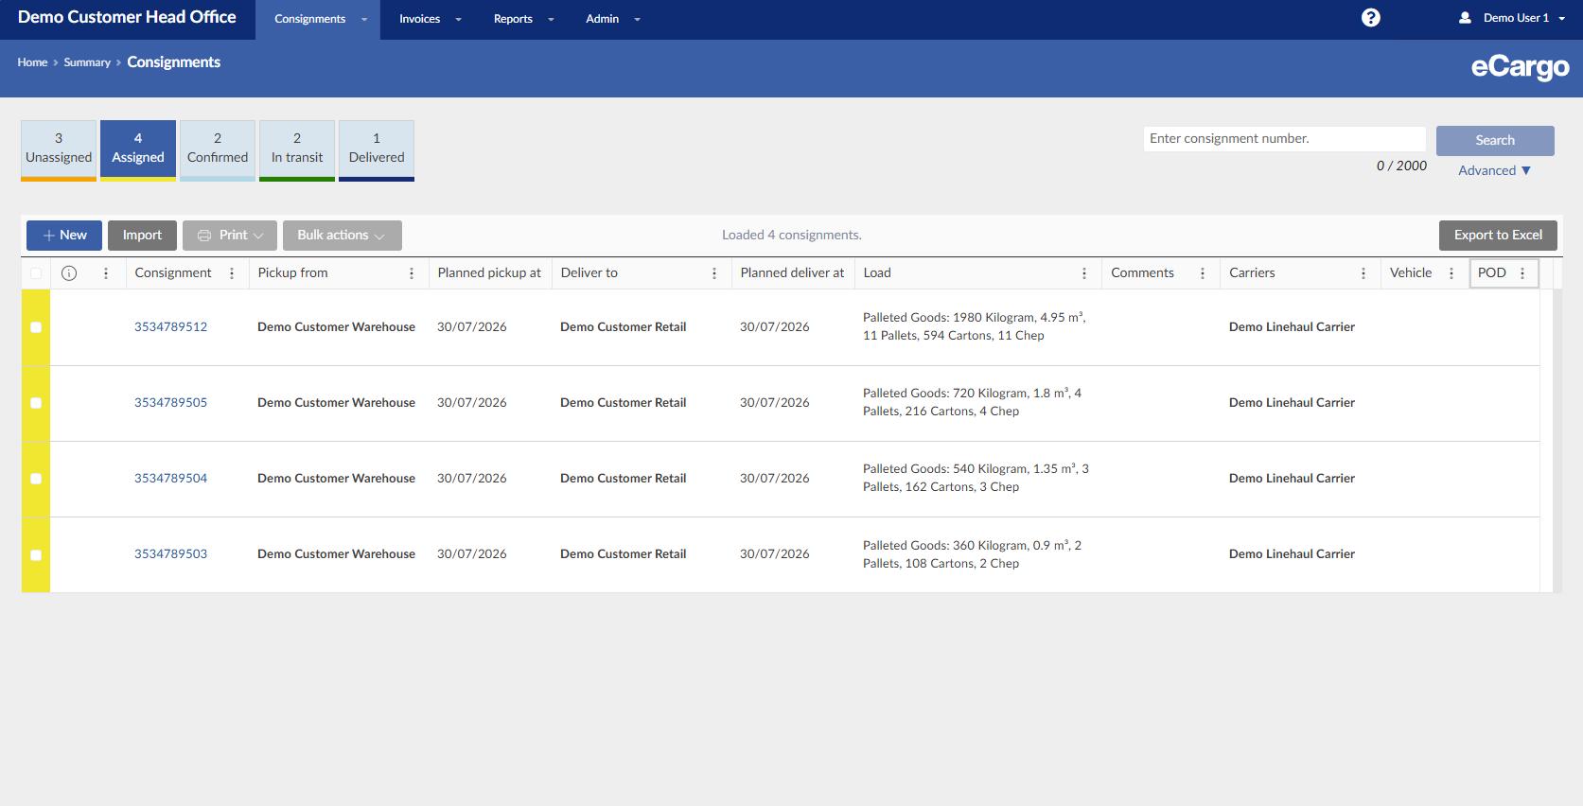Click the '0 / 2000' counter text
This screenshot has height=806, width=1583.
point(1401,166)
